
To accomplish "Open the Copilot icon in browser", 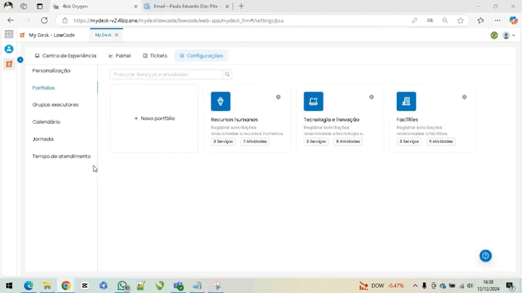I will tap(514, 20).
